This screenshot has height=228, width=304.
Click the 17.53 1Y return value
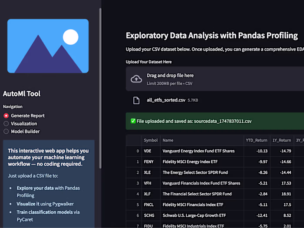(286, 183)
